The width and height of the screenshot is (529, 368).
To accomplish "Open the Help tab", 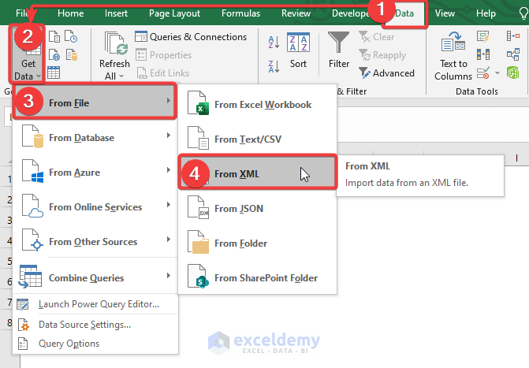I will [x=486, y=13].
